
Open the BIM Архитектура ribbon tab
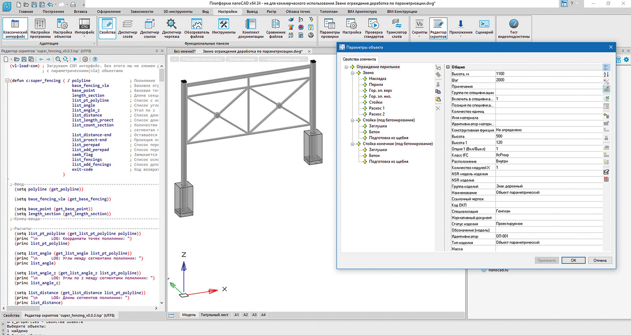pyautogui.click(x=362, y=11)
